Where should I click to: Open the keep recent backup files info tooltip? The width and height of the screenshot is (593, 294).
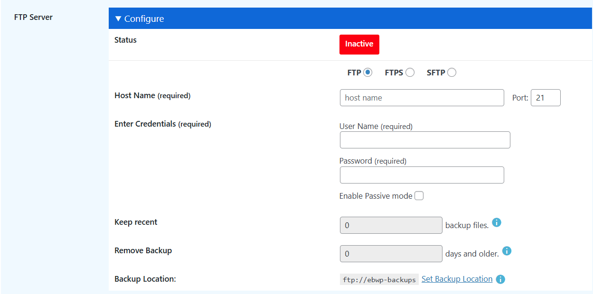tap(497, 222)
